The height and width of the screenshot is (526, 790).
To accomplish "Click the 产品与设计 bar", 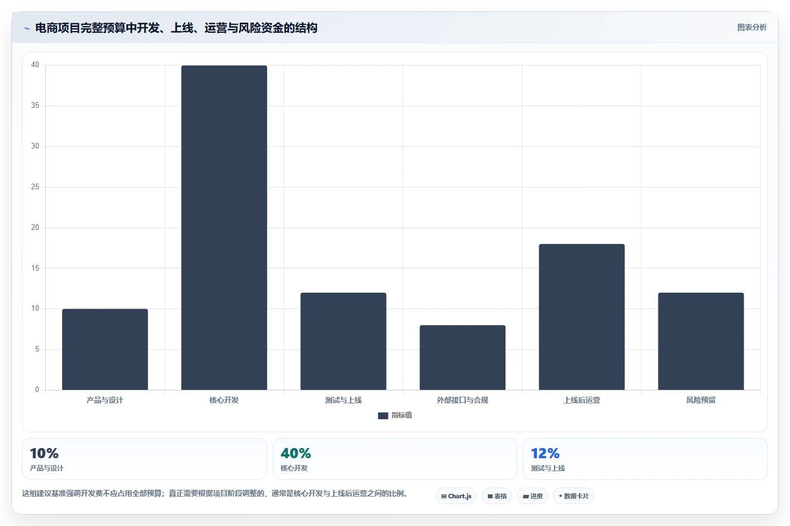I will click(x=105, y=349).
